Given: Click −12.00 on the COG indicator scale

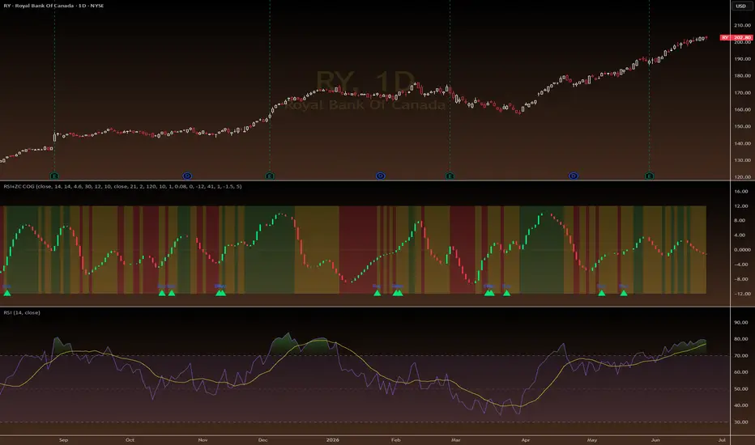Looking at the screenshot, I should 742,294.
